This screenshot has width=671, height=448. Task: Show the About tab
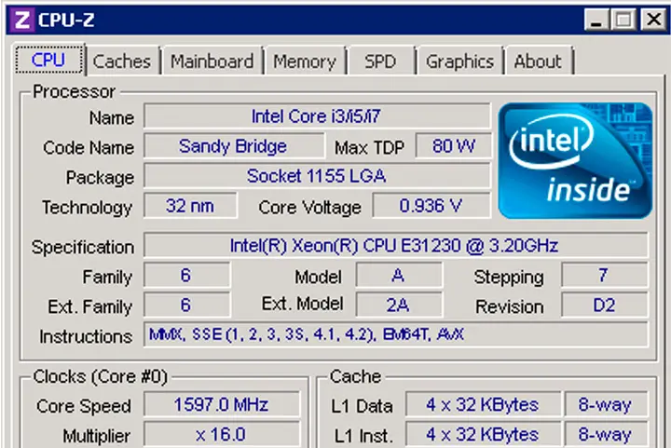click(538, 61)
